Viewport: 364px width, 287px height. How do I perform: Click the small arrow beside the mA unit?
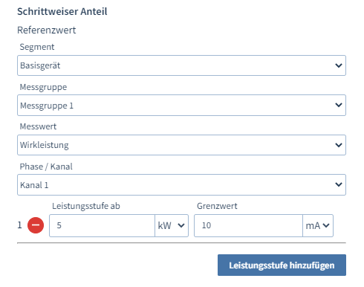pos(326,225)
